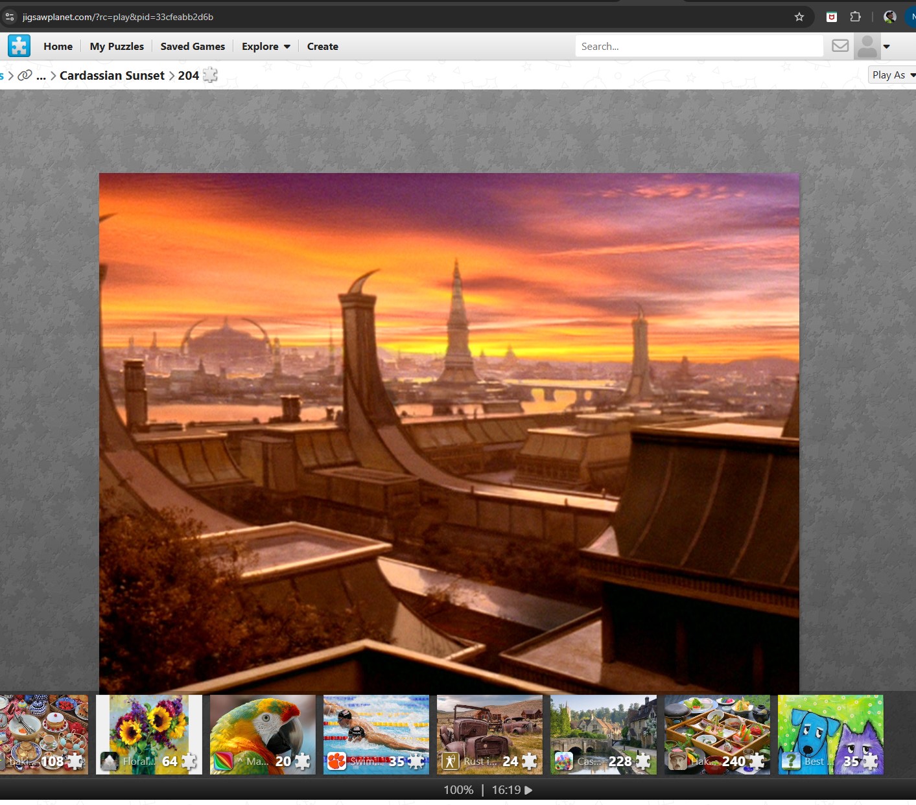Open the messages envelope icon
Image resolution: width=916 pixels, height=805 pixels.
[x=840, y=46]
